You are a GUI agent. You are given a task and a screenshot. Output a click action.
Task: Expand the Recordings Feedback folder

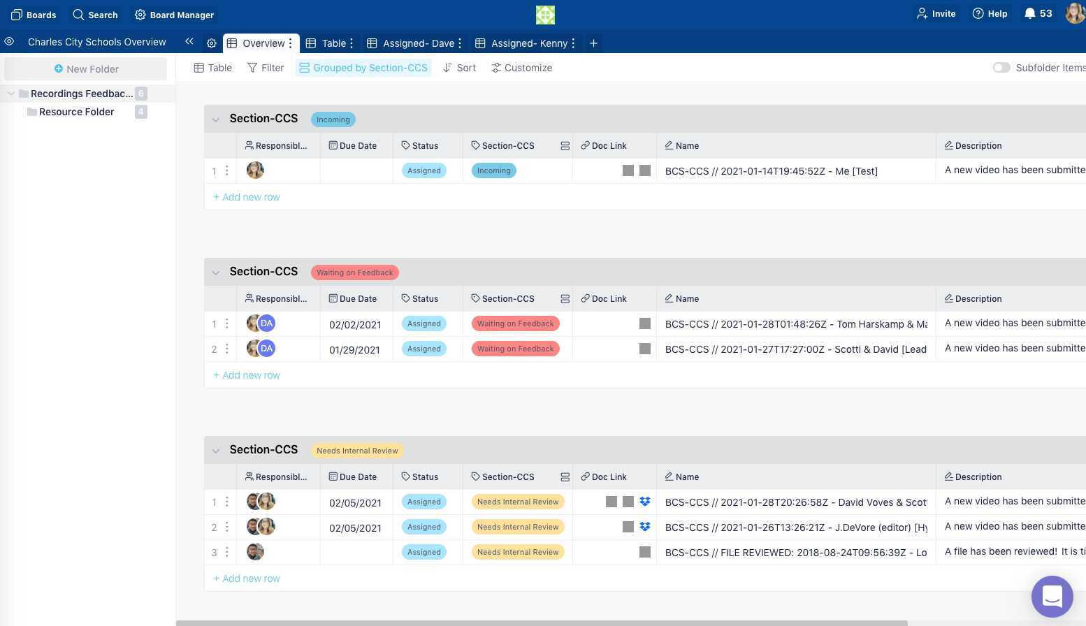click(x=11, y=93)
